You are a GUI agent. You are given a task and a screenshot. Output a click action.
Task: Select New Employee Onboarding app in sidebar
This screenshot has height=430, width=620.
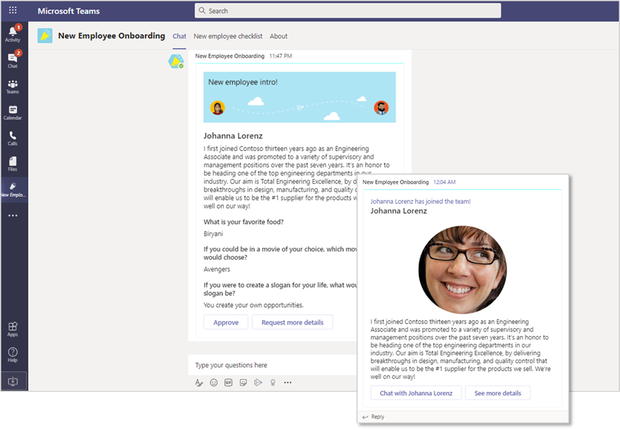pyautogui.click(x=13, y=190)
